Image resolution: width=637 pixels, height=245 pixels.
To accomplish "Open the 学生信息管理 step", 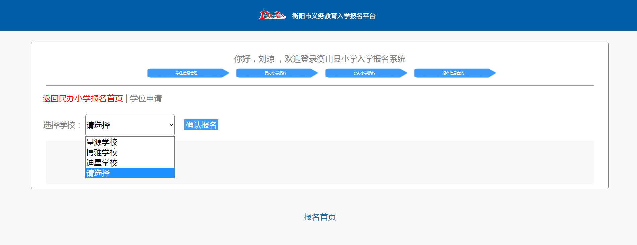I will coord(187,73).
